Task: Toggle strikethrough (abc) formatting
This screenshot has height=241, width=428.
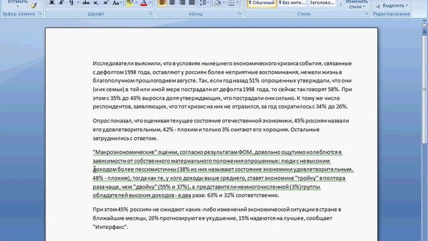Action: pyautogui.click(x=86, y=3)
